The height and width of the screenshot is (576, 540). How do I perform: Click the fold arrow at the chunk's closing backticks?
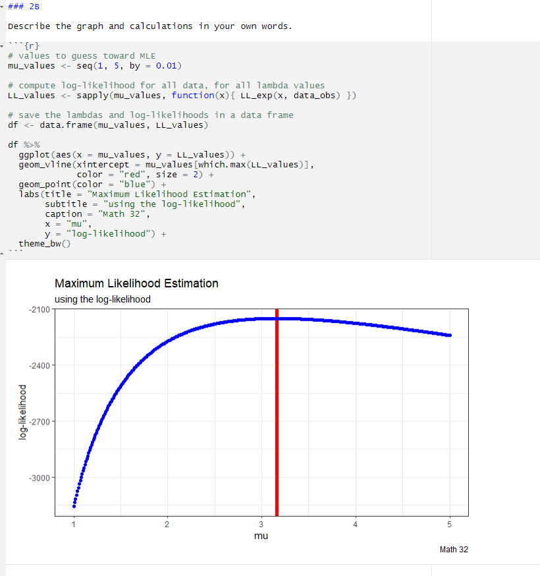pos(3,252)
